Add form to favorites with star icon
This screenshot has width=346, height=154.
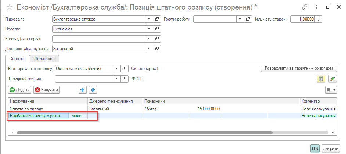[10, 7]
